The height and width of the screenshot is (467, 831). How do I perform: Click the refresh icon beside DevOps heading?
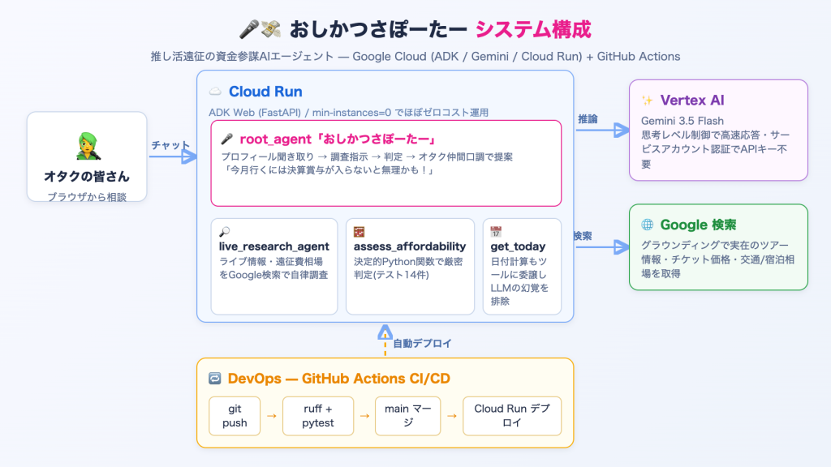214,379
